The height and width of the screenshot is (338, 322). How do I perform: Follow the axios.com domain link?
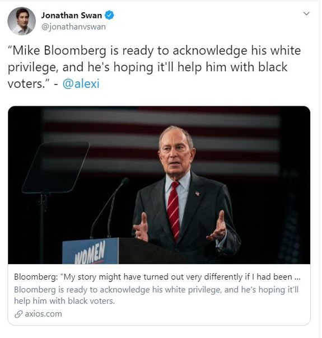point(43,314)
